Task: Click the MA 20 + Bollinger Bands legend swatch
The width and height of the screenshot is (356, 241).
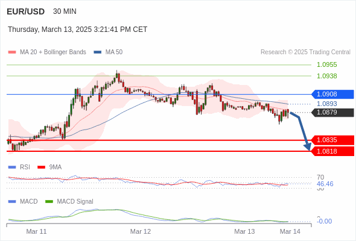Action: (x=12, y=52)
